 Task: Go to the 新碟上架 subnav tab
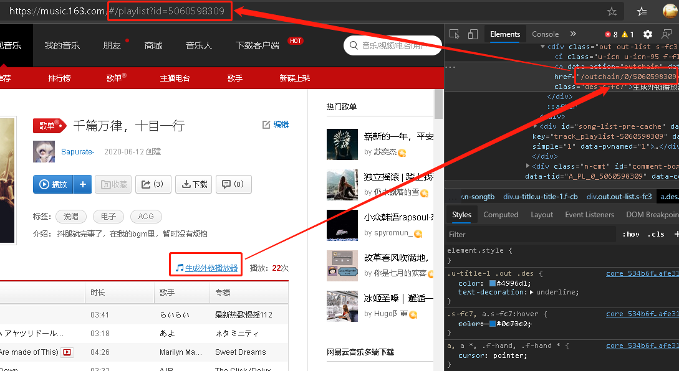(295, 78)
